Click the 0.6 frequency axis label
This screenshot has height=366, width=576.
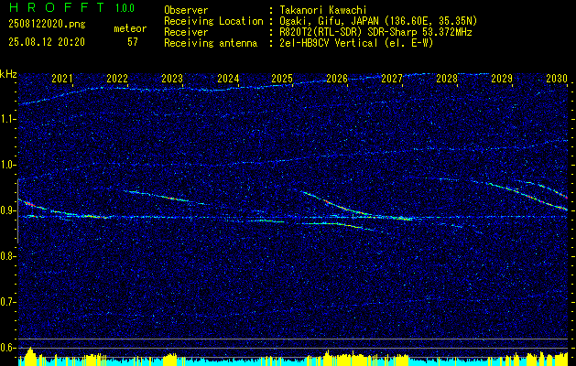pyautogui.click(x=8, y=348)
